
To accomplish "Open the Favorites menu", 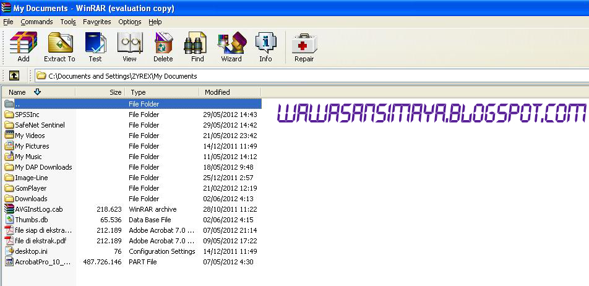I will coord(97,22).
